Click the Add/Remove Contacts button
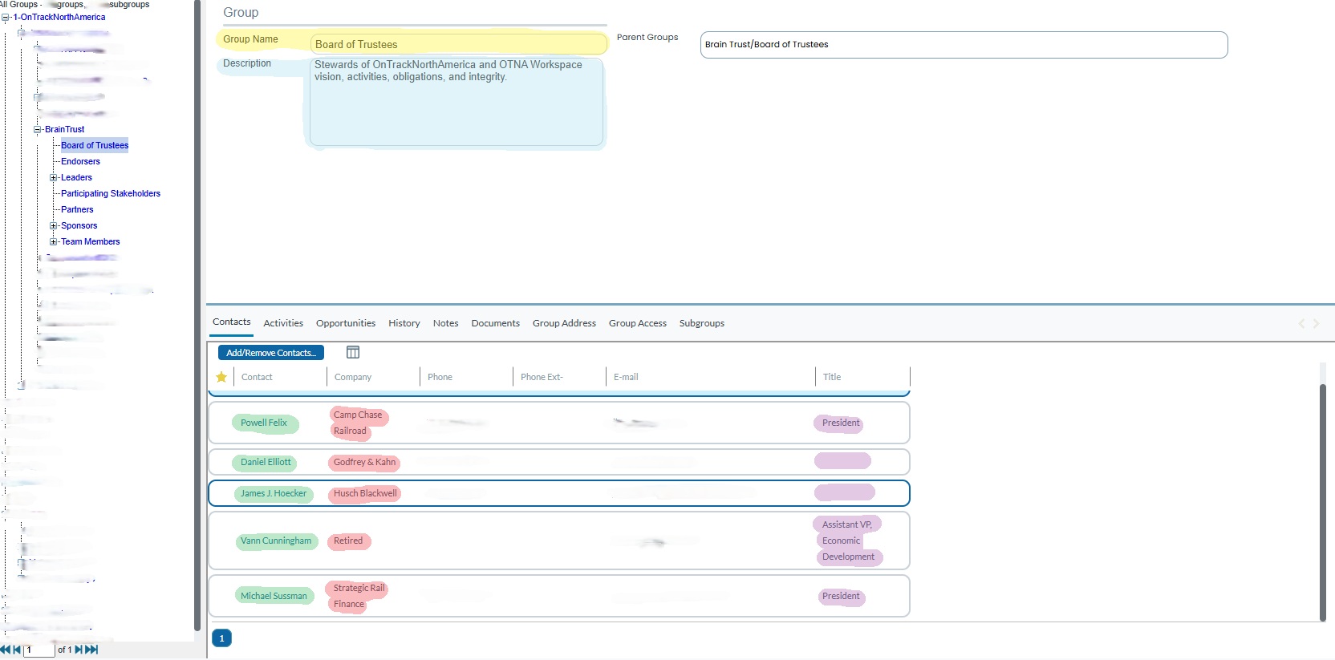Image resolution: width=1335 pixels, height=660 pixels. pos(271,353)
